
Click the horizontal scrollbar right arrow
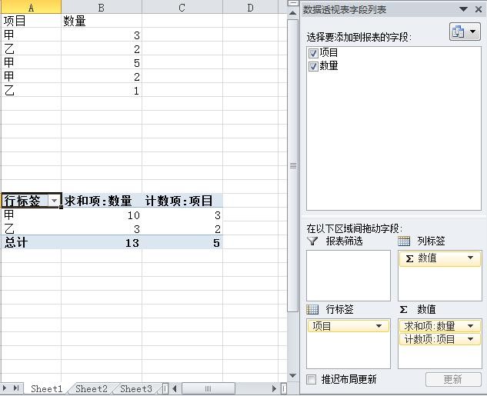coord(274,388)
